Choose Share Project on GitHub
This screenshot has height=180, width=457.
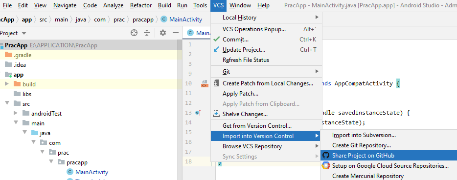[389, 156]
